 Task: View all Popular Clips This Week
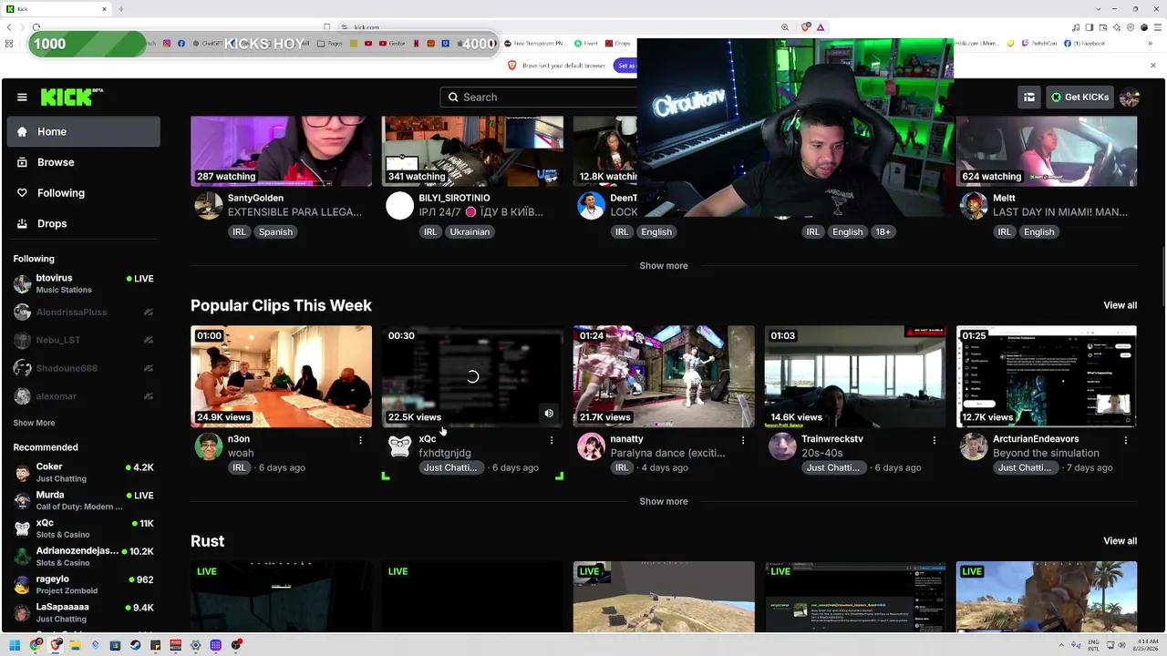point(1120,305)
